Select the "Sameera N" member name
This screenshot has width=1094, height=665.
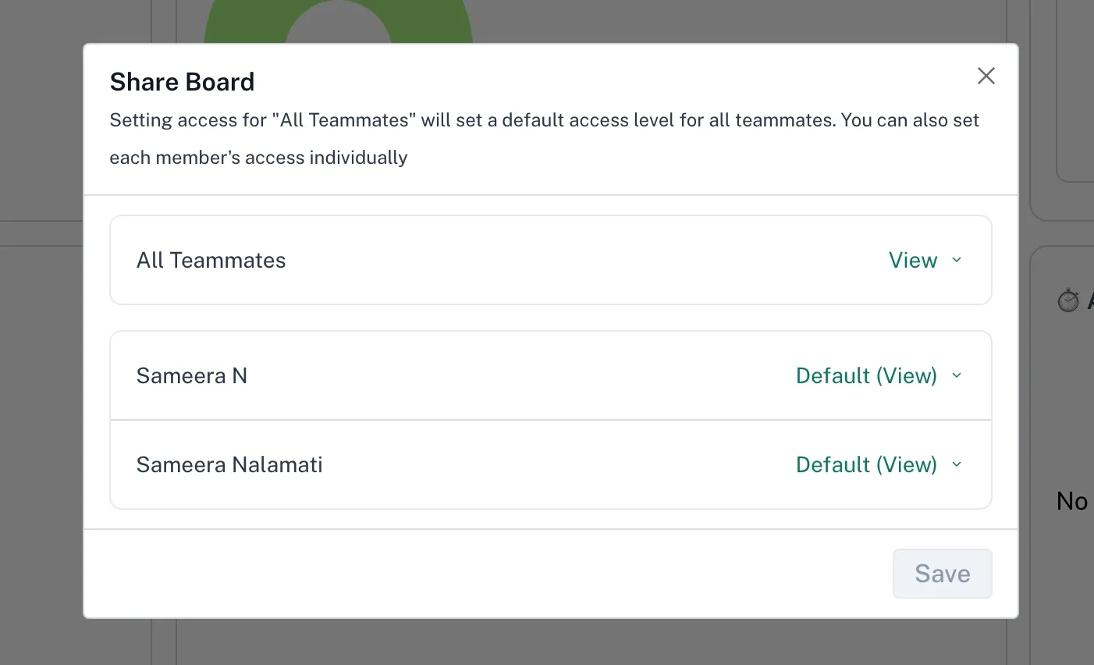click(x=192, y=376)
